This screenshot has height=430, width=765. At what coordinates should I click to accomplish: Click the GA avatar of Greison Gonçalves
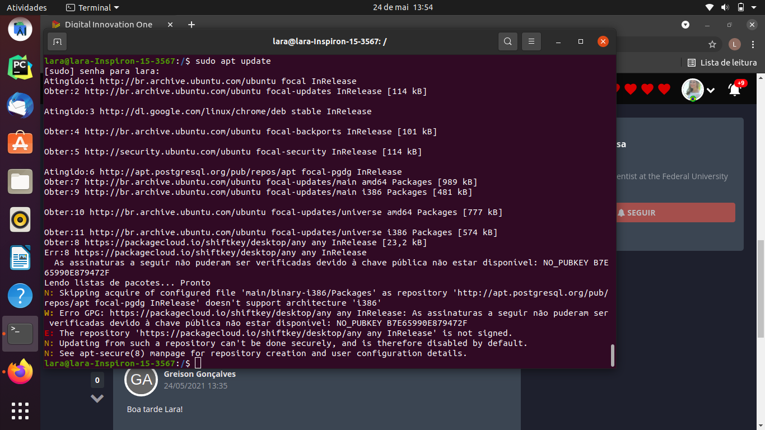click(141, 380)
